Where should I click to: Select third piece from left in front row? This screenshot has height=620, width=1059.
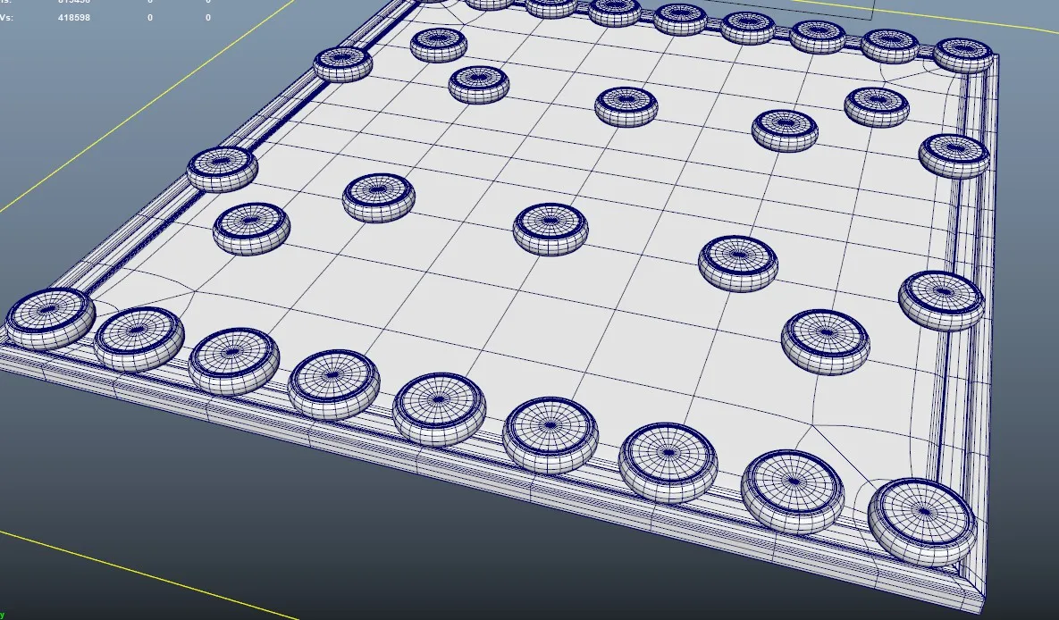(234, 358)
